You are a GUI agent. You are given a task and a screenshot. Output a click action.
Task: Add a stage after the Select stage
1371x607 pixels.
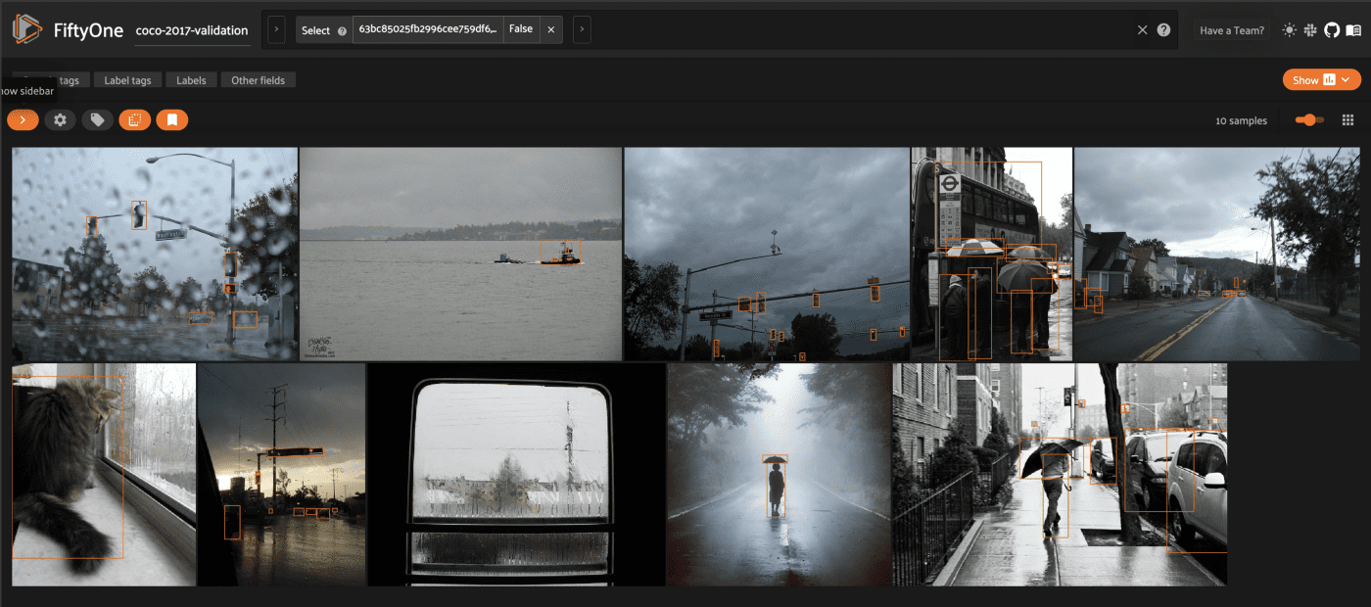[582, 30]
